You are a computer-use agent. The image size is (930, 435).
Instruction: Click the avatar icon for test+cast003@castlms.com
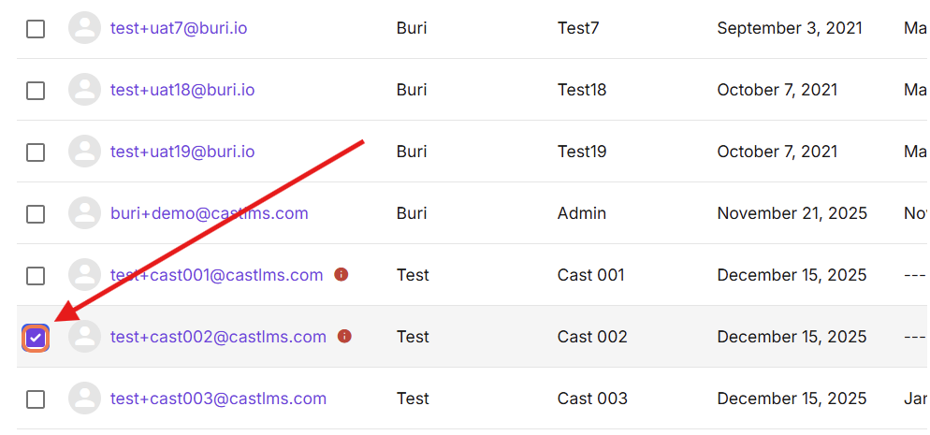85,398
